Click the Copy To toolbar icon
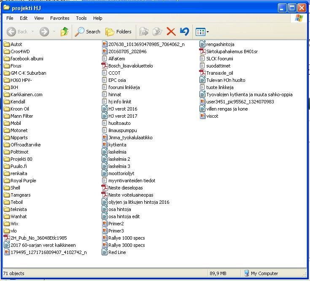This screenshot has height=281, width=310. coord(157,32)
